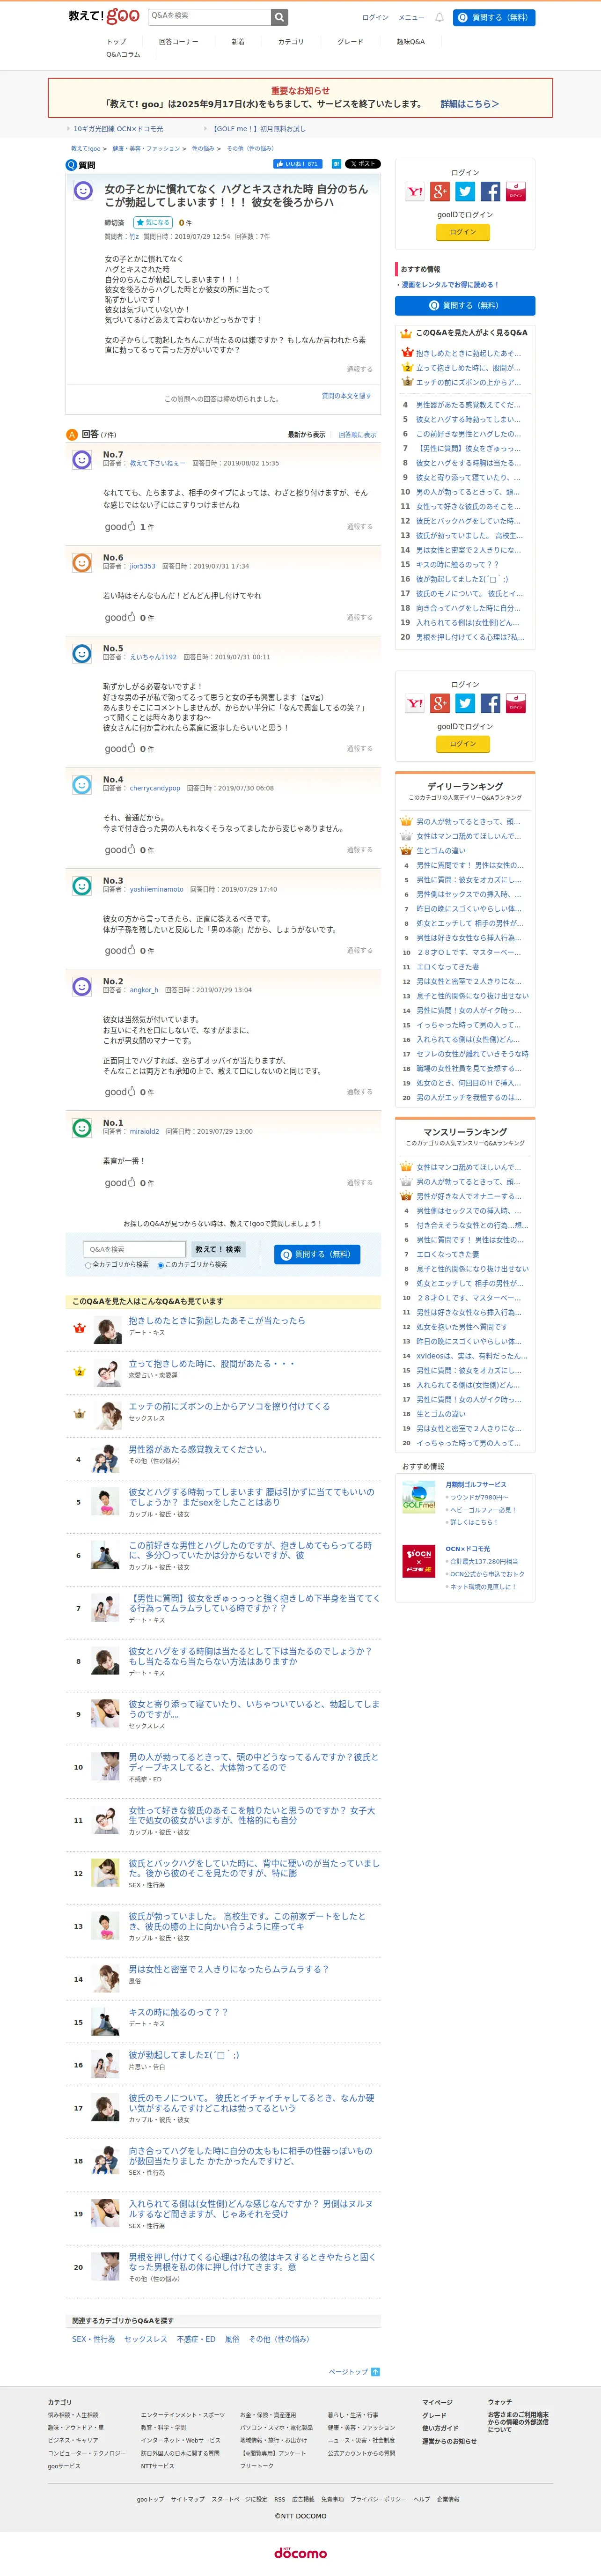Open the カテゴリ navigation item

click(291, 42)
